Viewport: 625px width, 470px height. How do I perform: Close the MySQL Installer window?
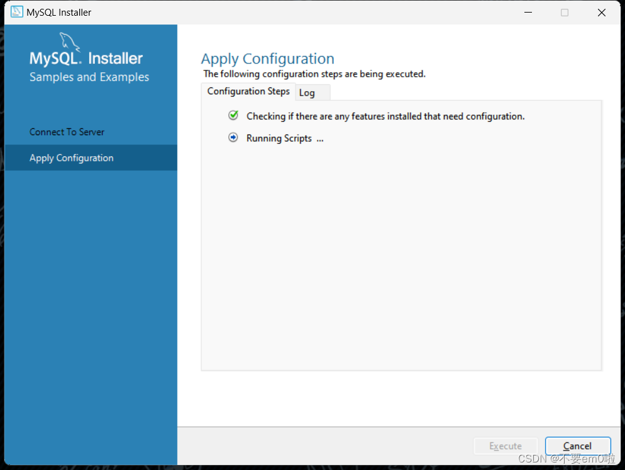(x=602, y=13)
